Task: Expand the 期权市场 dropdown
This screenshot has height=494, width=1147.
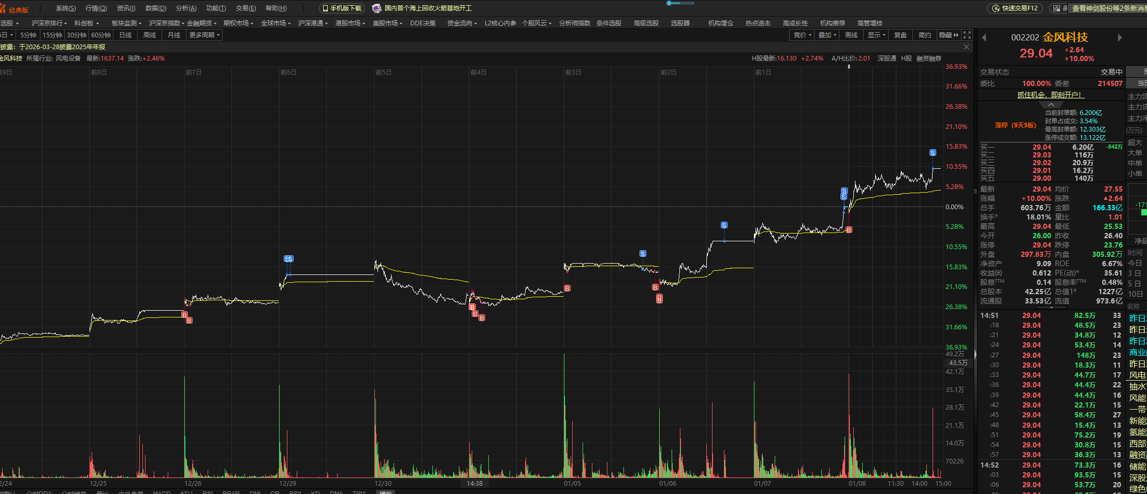Action: click(239, 23)
